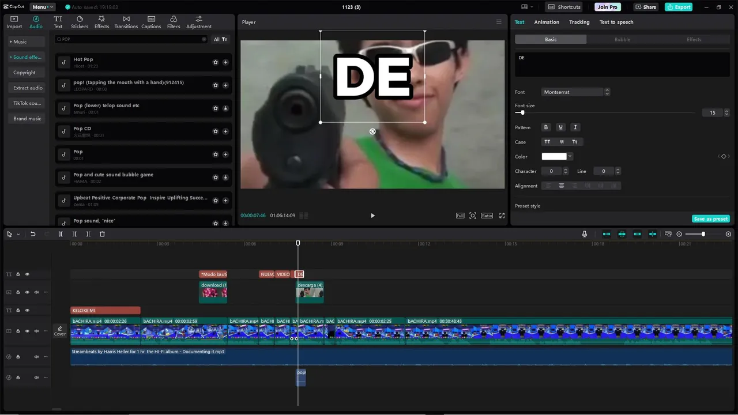Expand the text color dropdown arrow

[x=570, y=156]
